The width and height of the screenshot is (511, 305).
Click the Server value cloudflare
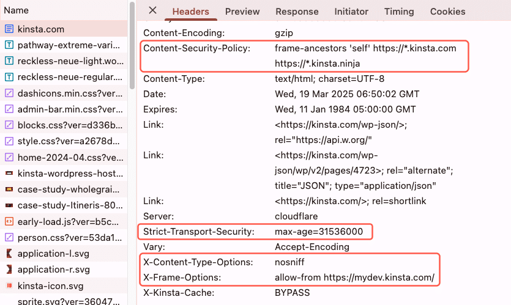[x=296, y=216]
